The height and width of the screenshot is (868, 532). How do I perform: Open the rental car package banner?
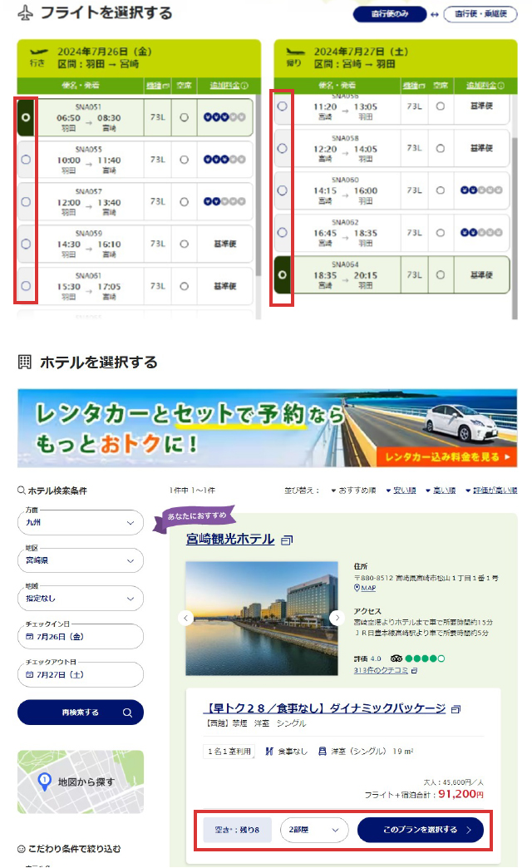point(268,428)
